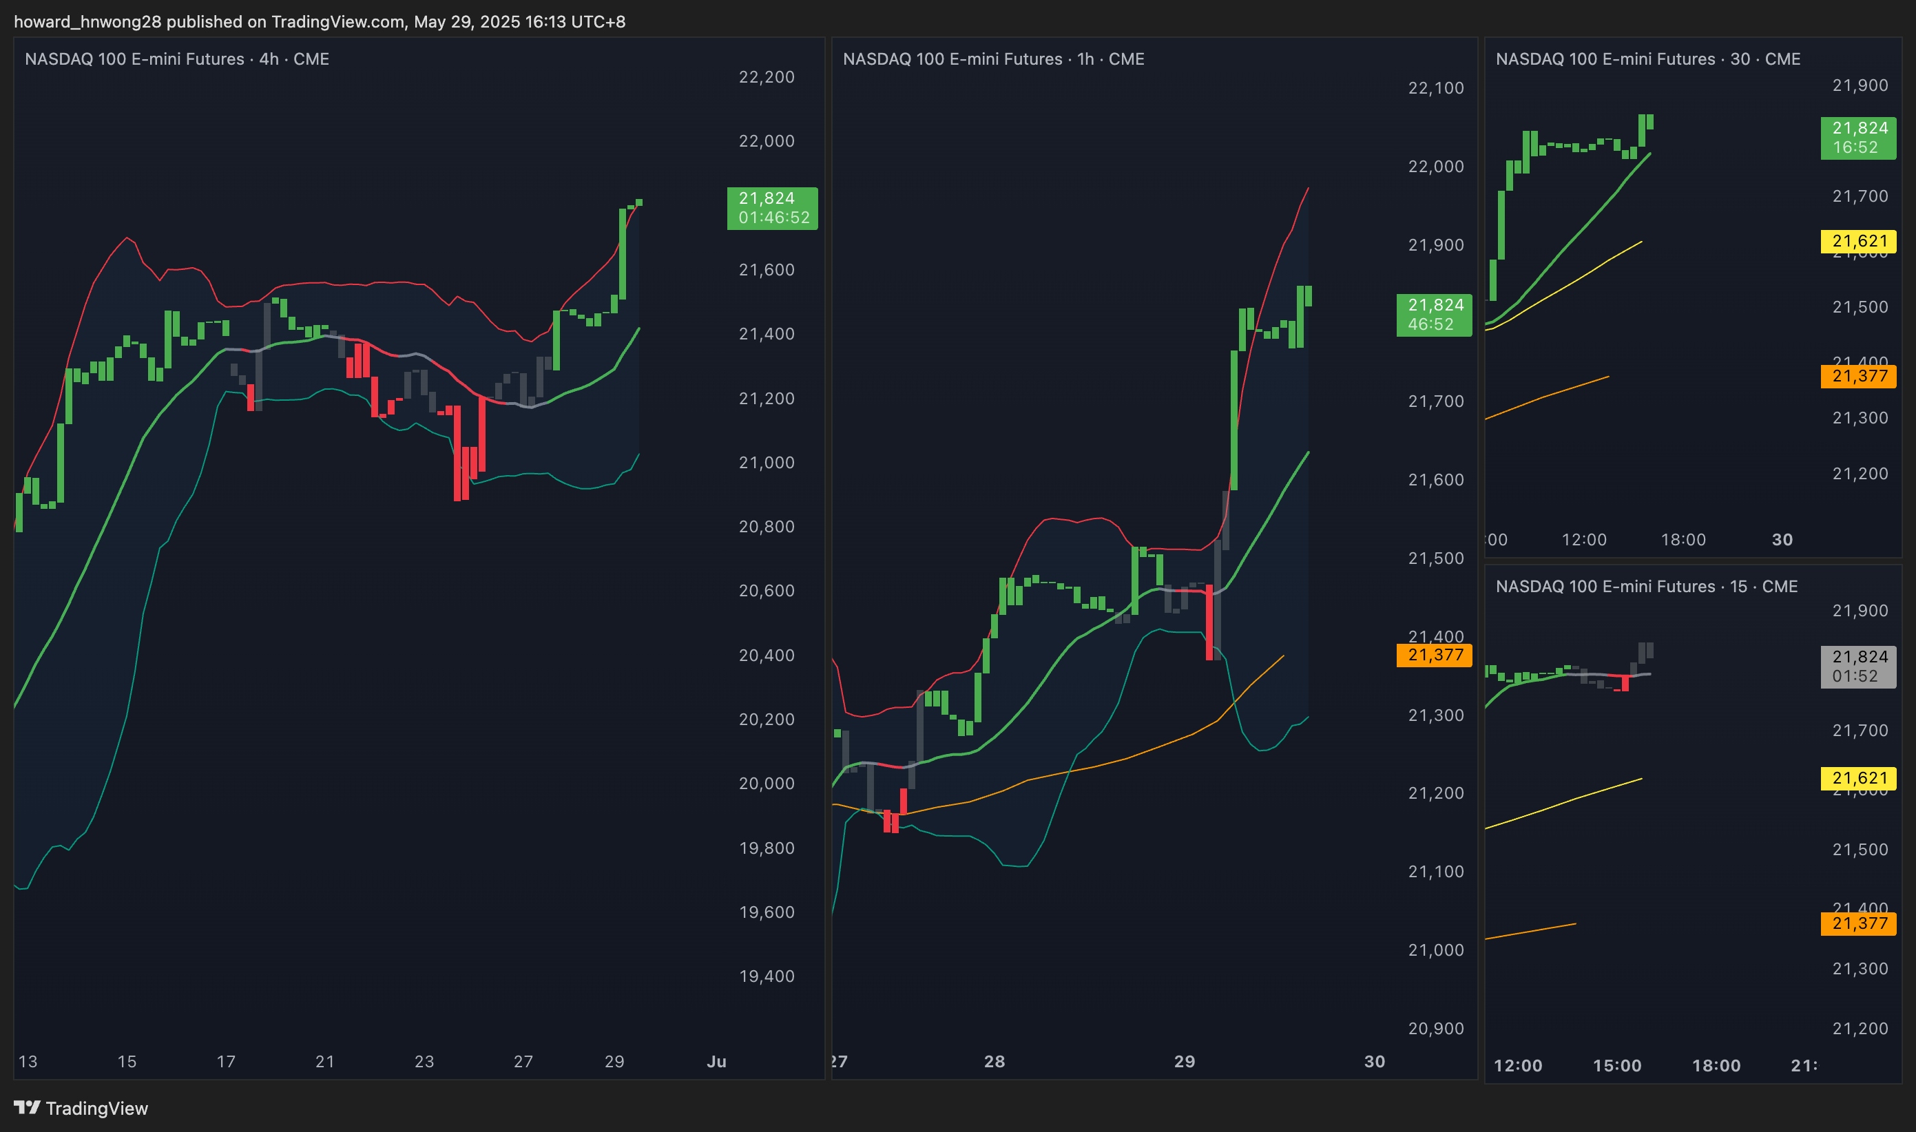Select the 4h chart title label
Screen dimensions: 1916x1132
pyautogui.click(x=177, y=59)
